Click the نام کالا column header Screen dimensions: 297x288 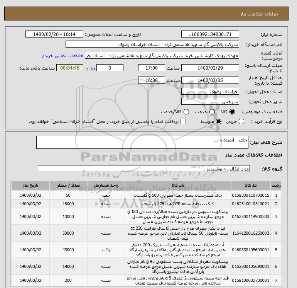click(178, 185)
